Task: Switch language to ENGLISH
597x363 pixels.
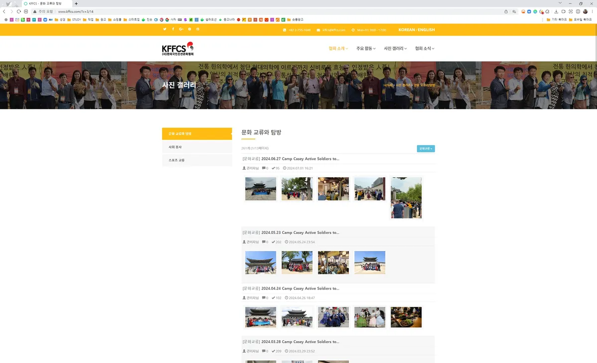Action: pos(426,30)
